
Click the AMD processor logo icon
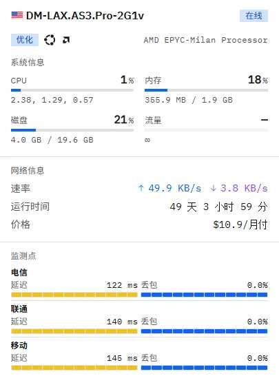tap(66, 40)
